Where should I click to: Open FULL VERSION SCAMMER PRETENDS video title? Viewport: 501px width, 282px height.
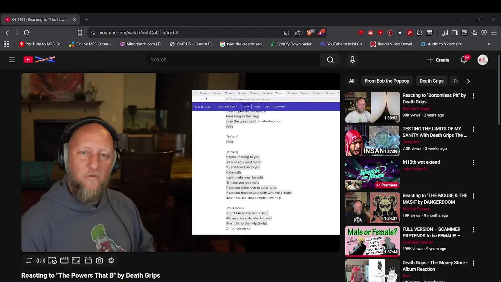tap(434, 232)
